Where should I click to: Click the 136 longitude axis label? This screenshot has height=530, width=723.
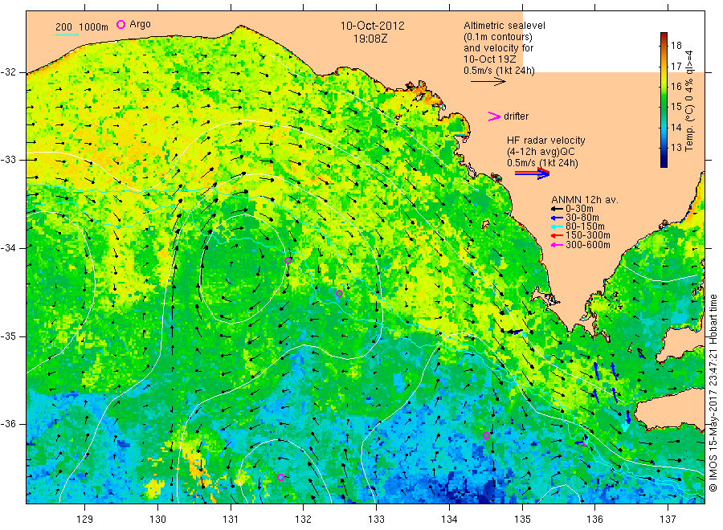[594, 520]
